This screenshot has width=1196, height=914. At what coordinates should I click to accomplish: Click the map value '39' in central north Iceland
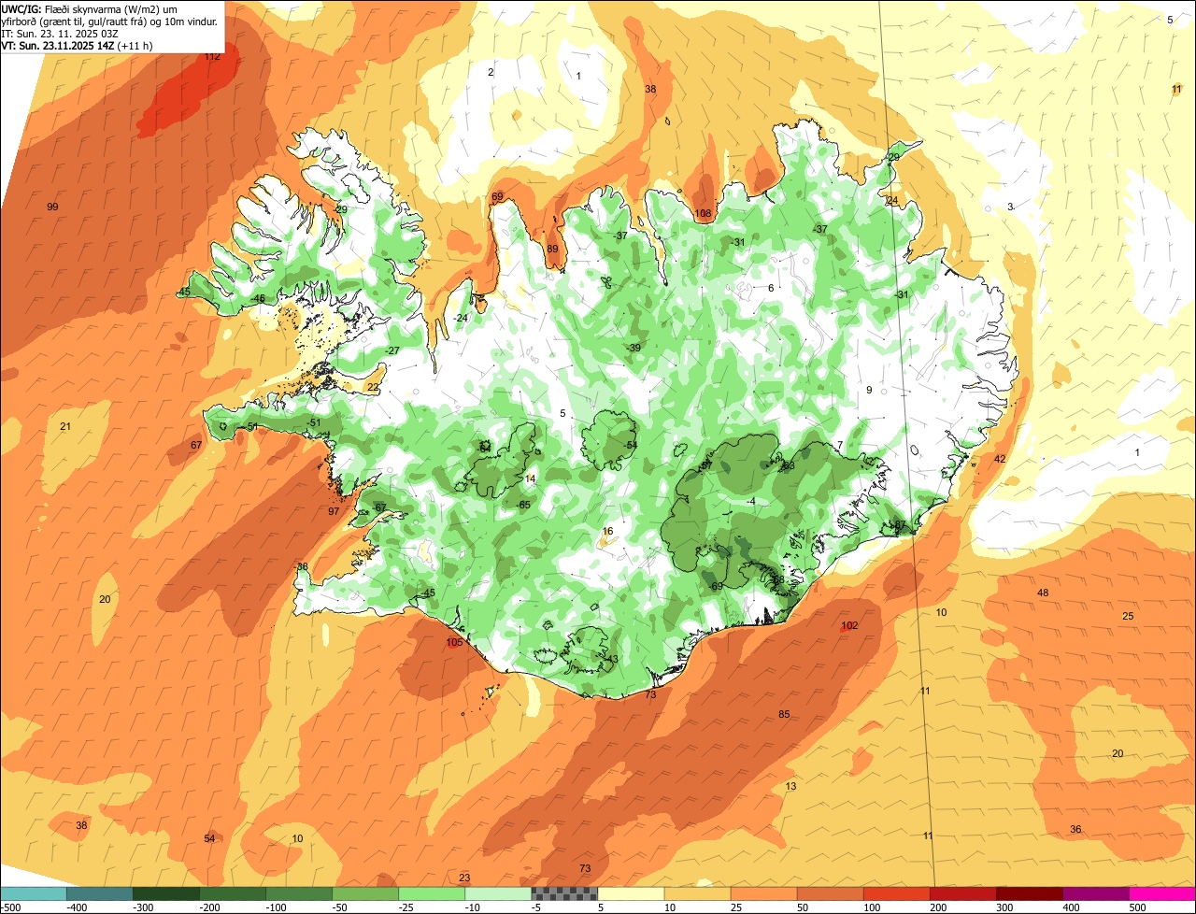point(635,348)
